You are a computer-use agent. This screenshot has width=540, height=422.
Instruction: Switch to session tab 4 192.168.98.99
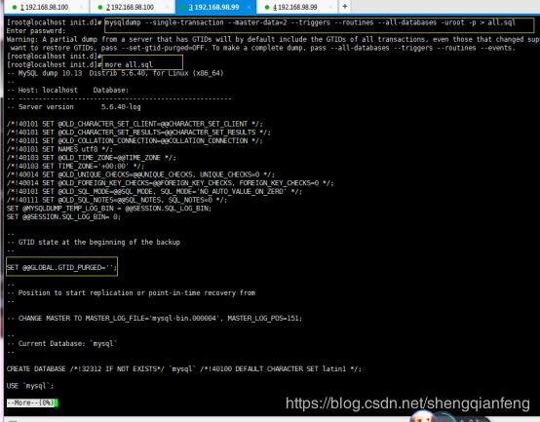point(295,7)
